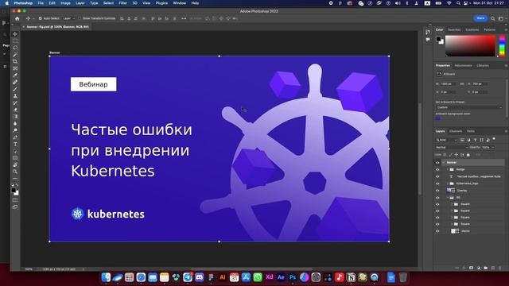Select the Magic Wand tool

pyautogui.click(x=15, y=55)
